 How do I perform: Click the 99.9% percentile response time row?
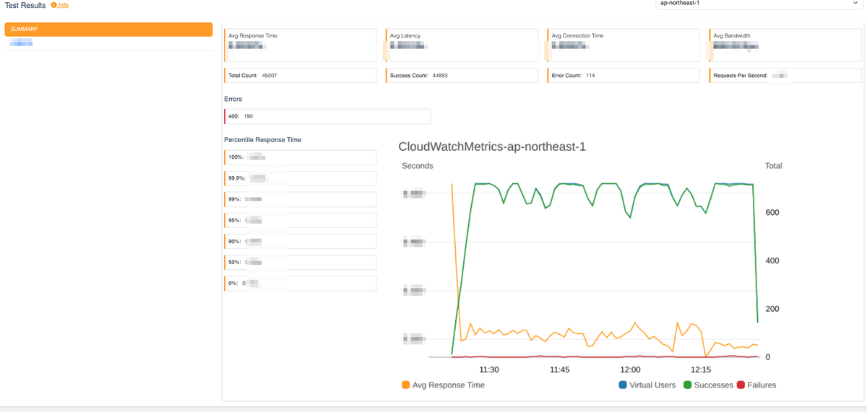[x=301, y=178]
